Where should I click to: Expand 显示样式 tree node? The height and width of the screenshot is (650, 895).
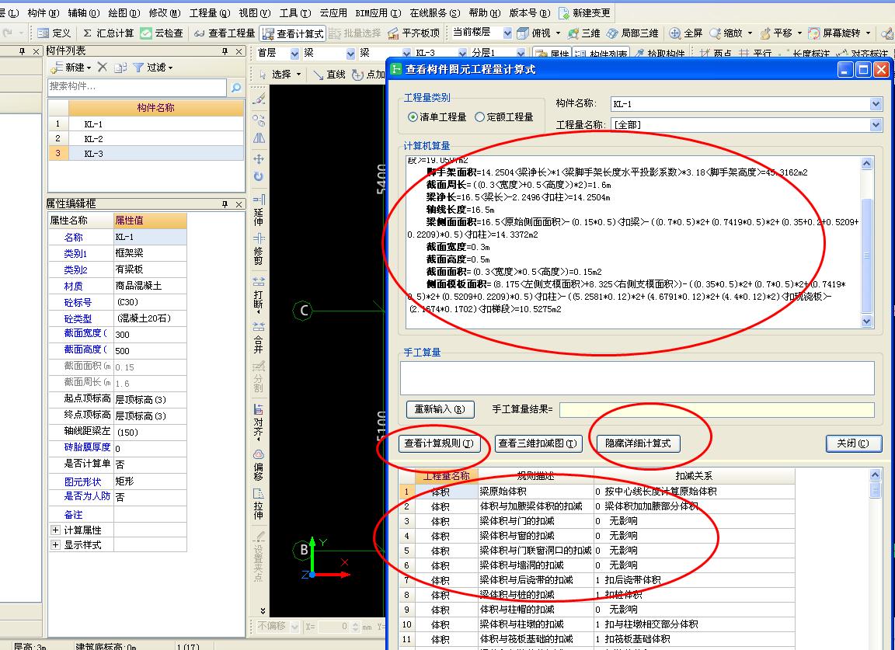(55, 544)
